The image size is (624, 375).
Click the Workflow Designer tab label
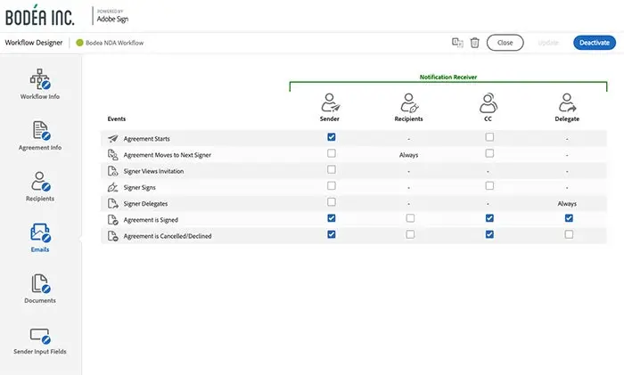(x=33, y=42)
